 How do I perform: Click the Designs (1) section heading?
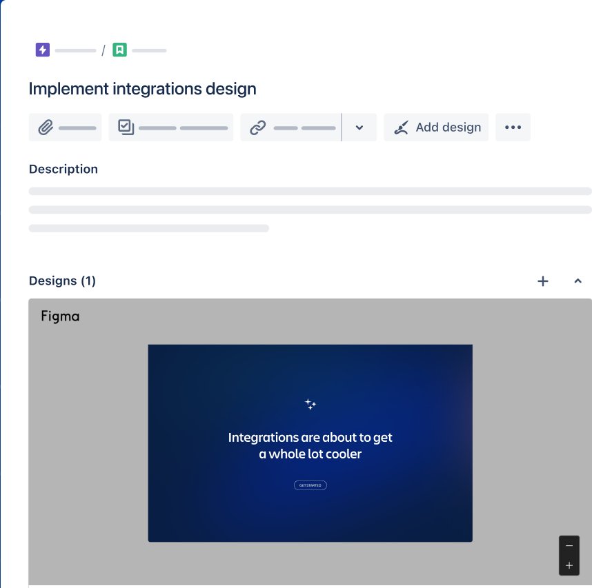(x=62, y=281)
